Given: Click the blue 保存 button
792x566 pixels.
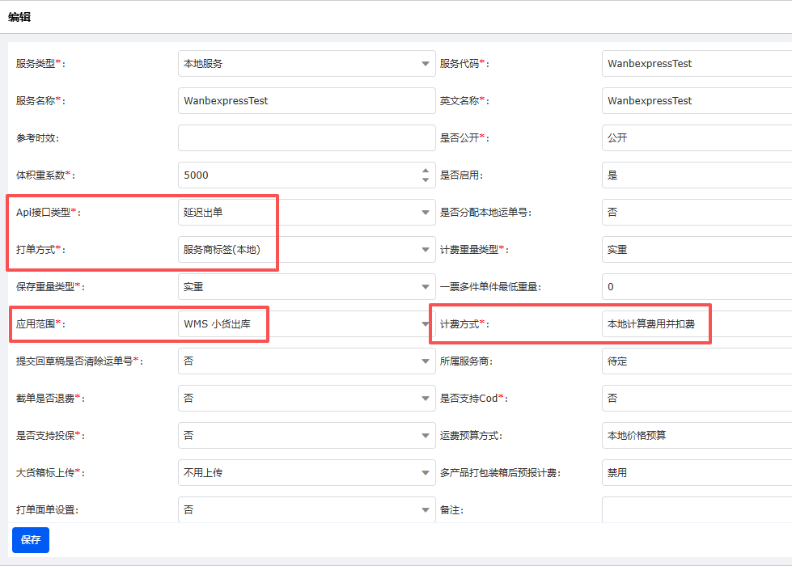Looking at the screenshot, I should pyautogui.click(x=31, y=540).
